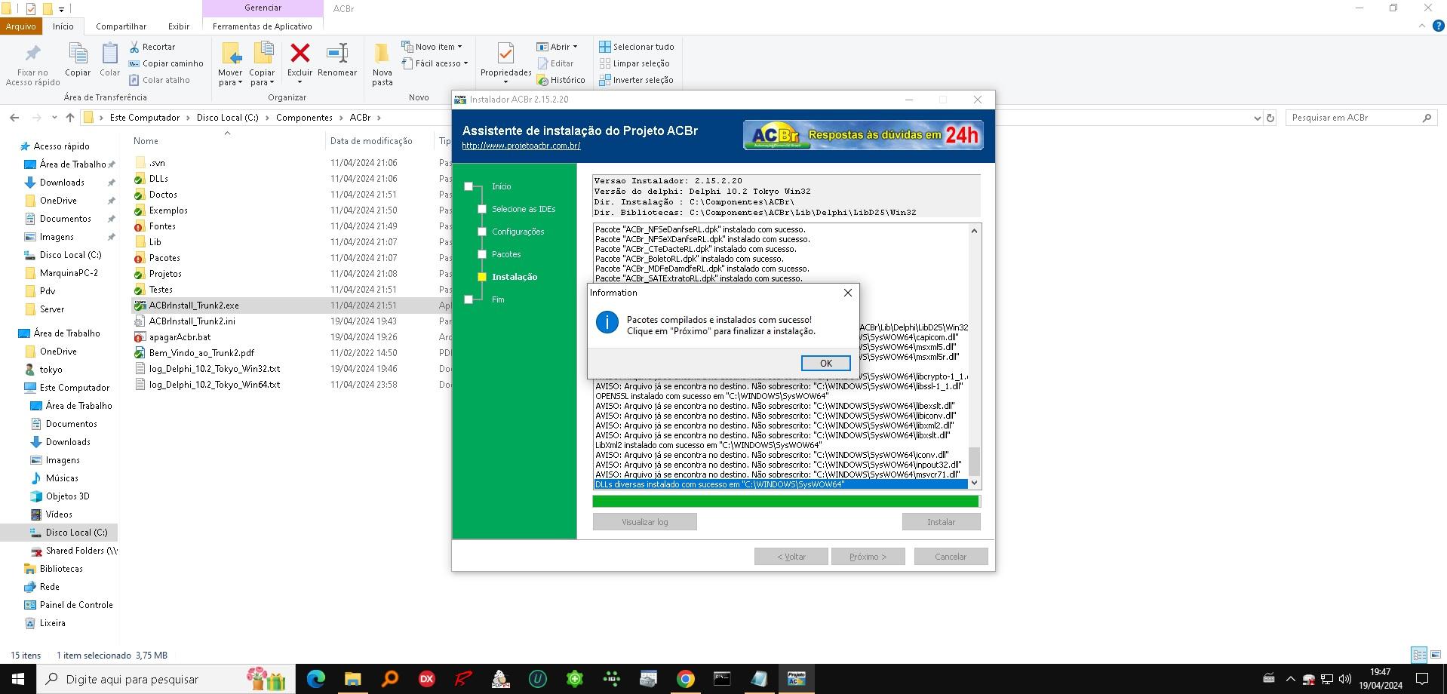Click the installer log scroll down arrow
The height and width of the screenshot is (694, 1447).
pos(974,483)
